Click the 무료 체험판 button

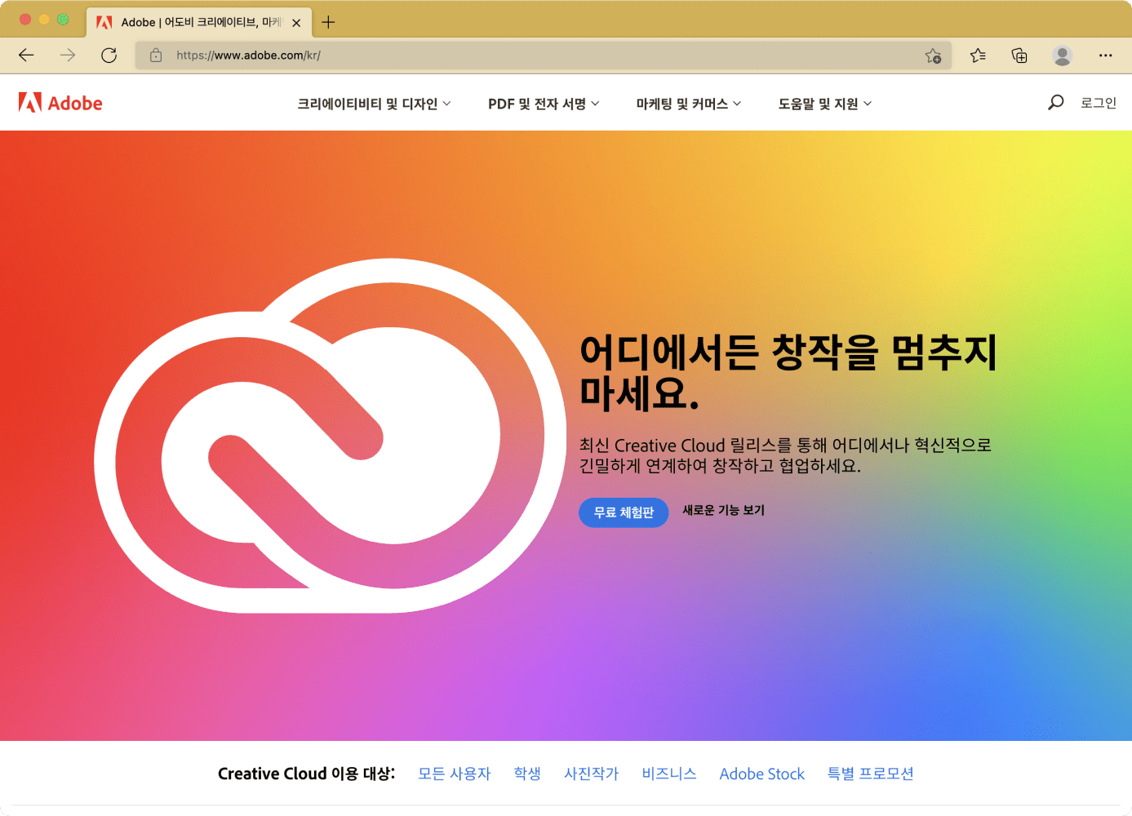(624, 512)
